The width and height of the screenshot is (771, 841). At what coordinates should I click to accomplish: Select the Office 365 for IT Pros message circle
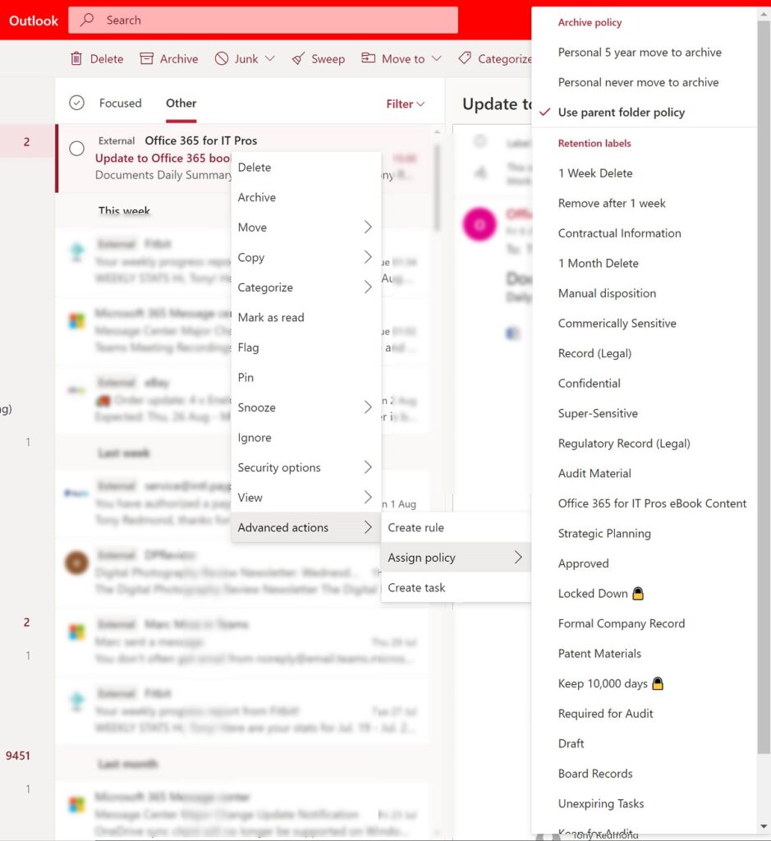click(76, 148)
